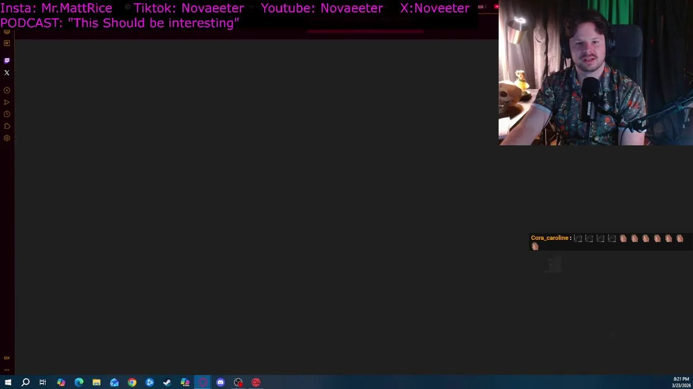Open the Mail app in the taskbar

click(114, 383)
